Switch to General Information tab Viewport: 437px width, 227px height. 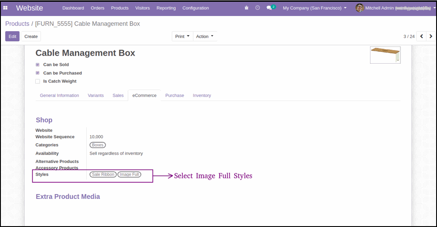59,95
